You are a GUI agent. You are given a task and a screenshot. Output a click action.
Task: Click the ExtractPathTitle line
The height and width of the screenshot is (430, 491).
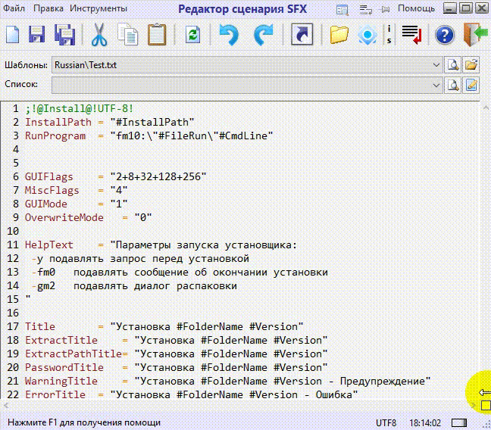tap(177, 354)
